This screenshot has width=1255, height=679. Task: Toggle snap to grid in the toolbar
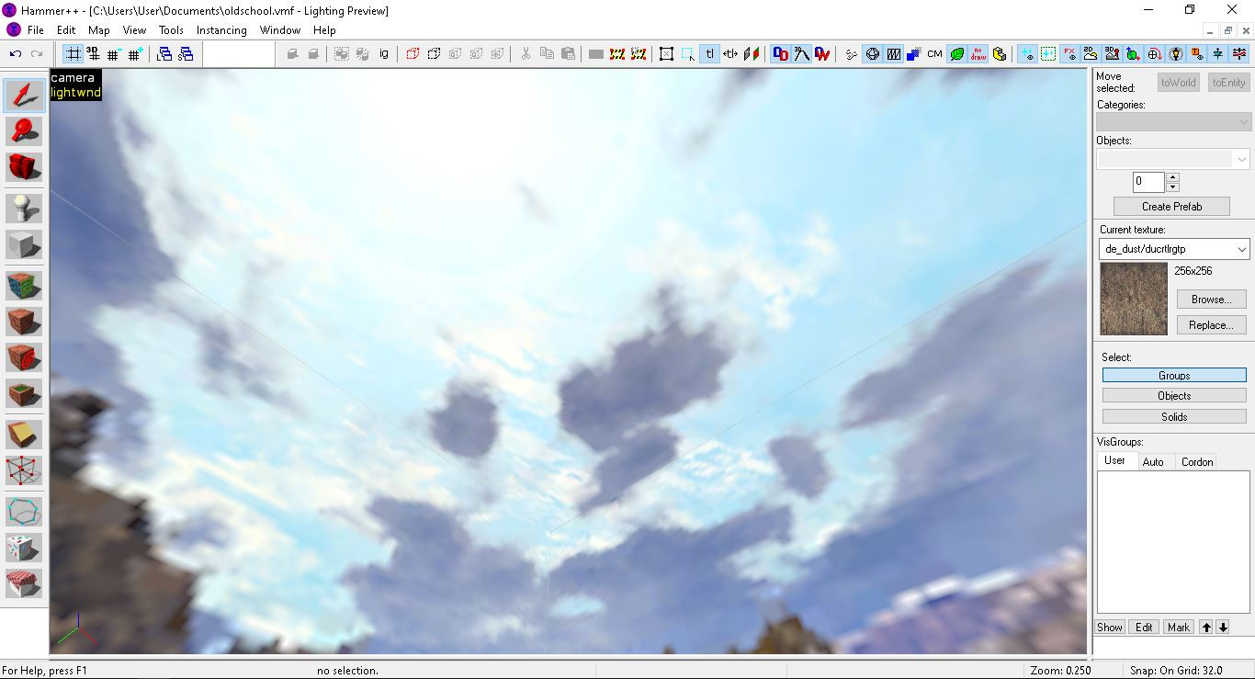pos(73,53)
